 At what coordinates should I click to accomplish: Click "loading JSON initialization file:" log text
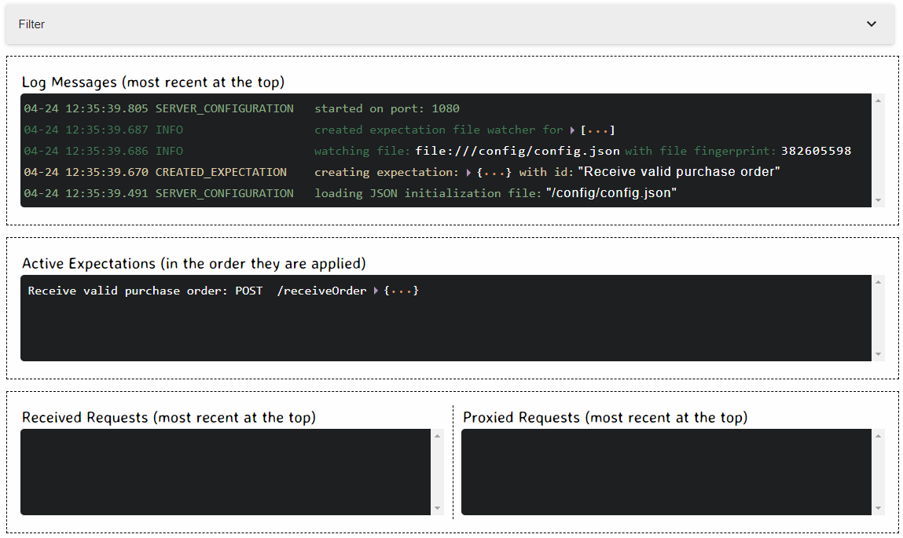click(428, 193)
